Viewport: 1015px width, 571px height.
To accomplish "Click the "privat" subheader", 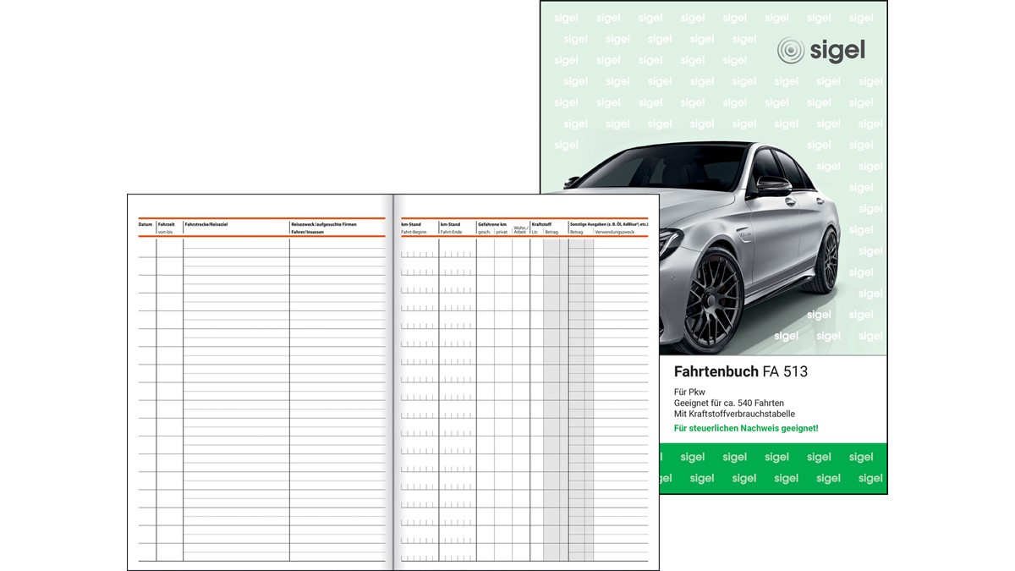I will (x=502, y=231).
